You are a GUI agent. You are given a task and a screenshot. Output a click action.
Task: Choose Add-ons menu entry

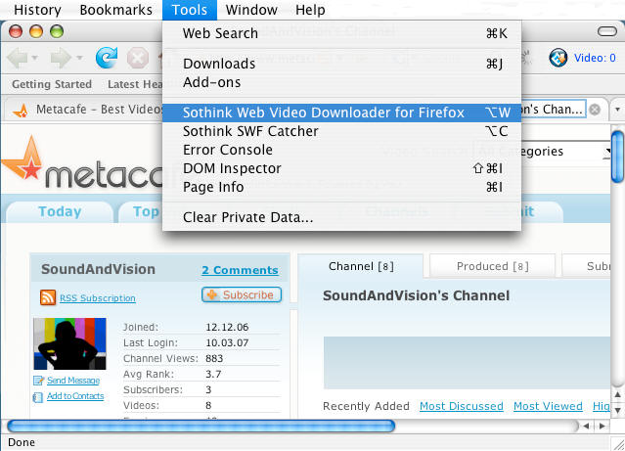pyautogui.click(x=341, y=82)
